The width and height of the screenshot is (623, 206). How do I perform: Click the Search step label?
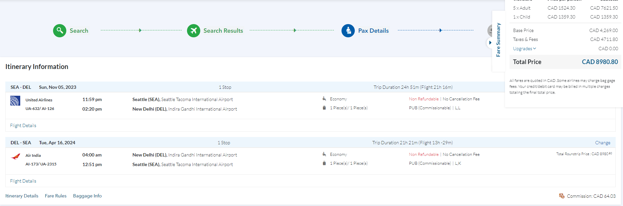tap(79, 31)
